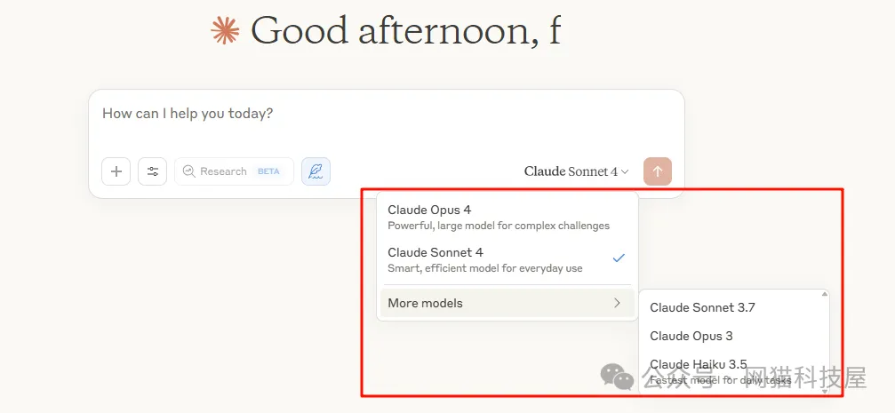895x413 pixels.
Task: Toggle the Research mode button
Action: pyautogui.click(x=216, y=171)
